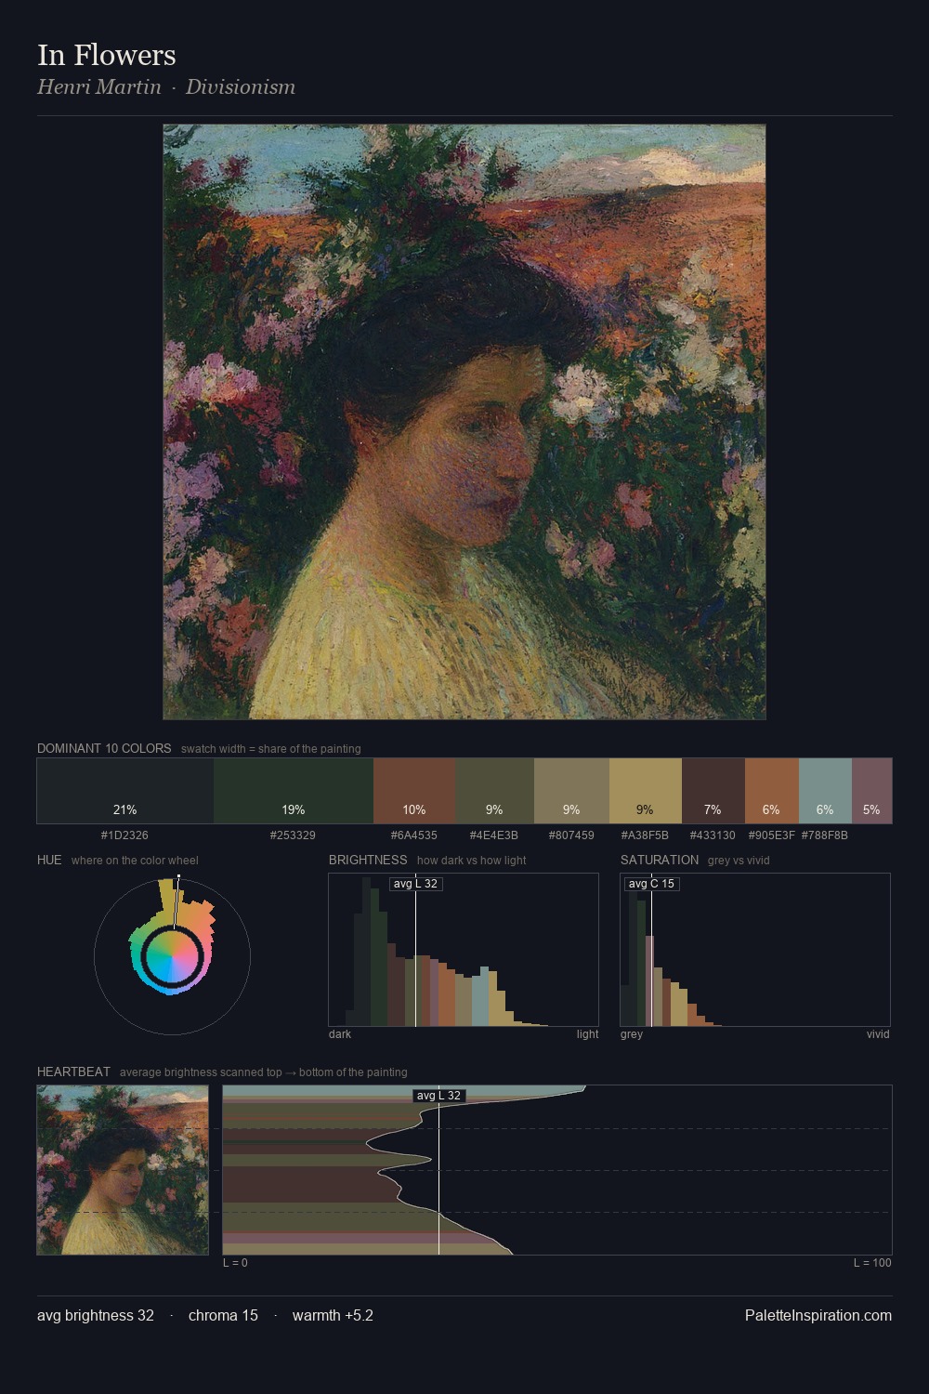The width and height of the screenshot is (929, 1394).
Task: Click the #1D2326 color swatch at 21%
Action: tap(125, 791)
